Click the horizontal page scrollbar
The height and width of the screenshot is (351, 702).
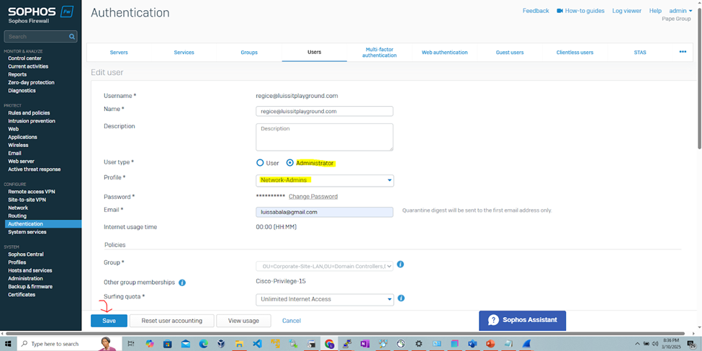pyautogui.click(x=345, y=334)
